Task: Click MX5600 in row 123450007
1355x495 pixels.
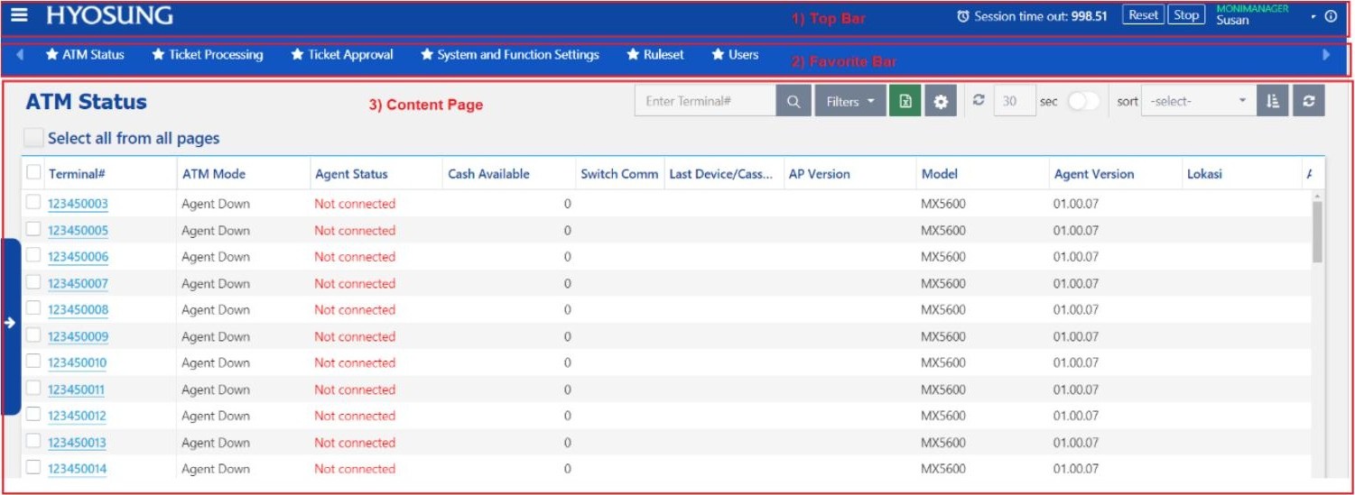Action: click(943, 283)
